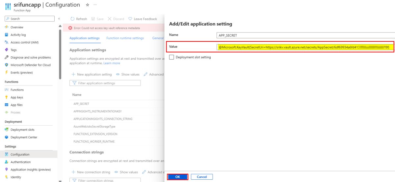The image size is (395, 182).
Task: Click the Diagnose and solve problems wrench icon
Action: [x=7, y=57]
